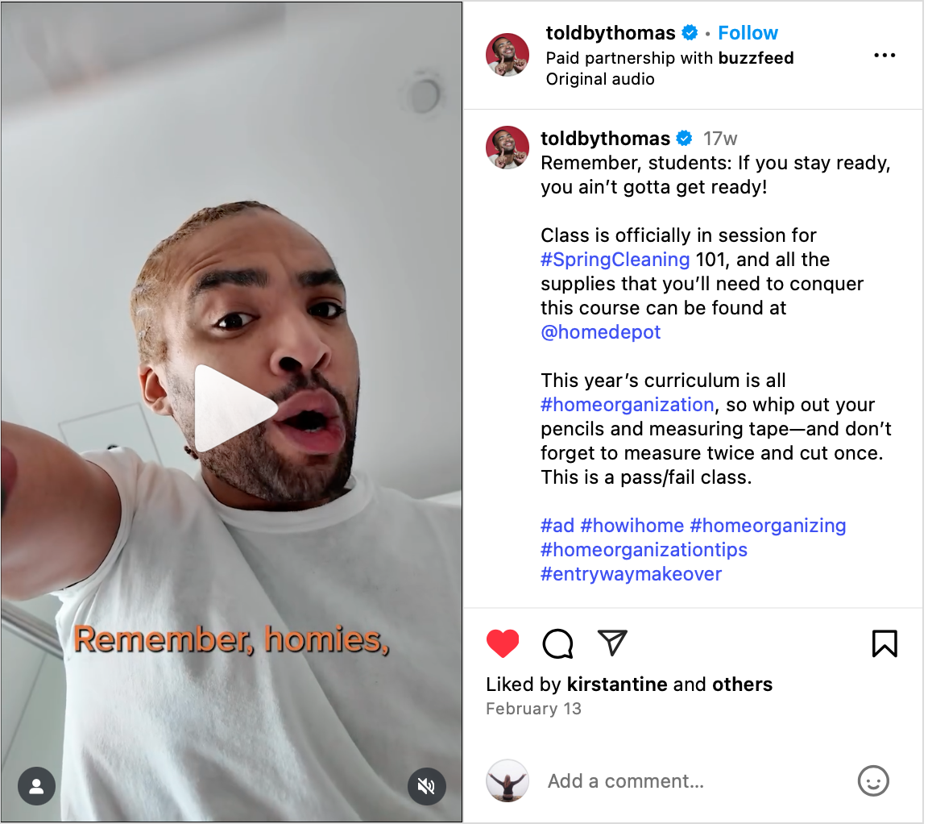Viewport: 928px width, 824px height.
Task: Play the video with the center play button
Action: (x=233, y=408)
